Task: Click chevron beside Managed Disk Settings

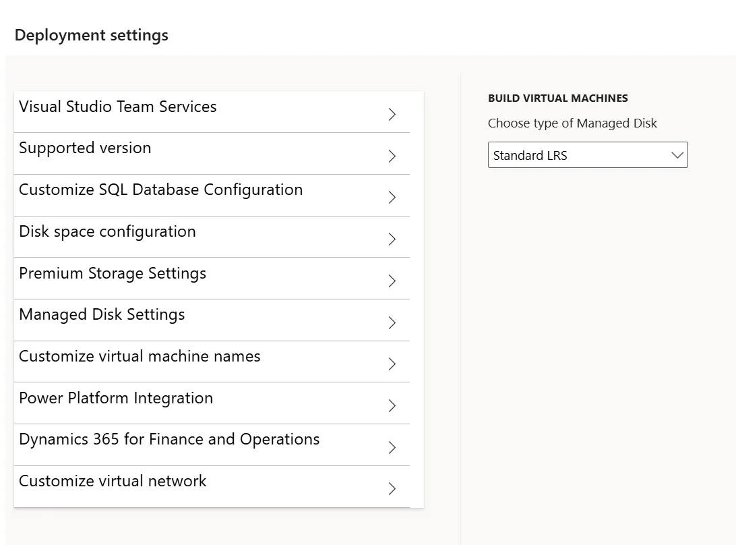Action: [392, 323]
